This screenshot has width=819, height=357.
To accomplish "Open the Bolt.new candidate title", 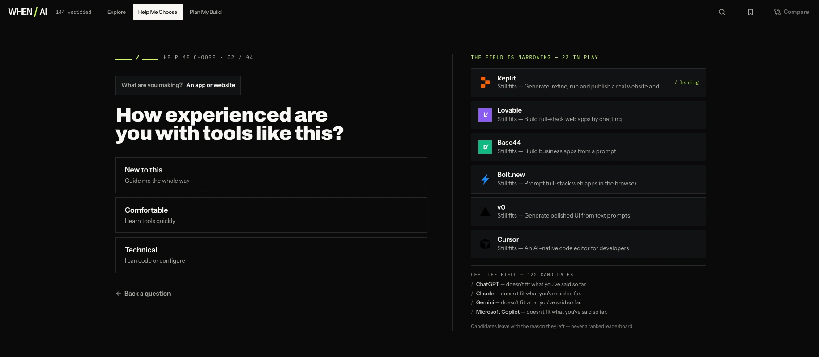I will pyautogui.click(x=511, y=175).
